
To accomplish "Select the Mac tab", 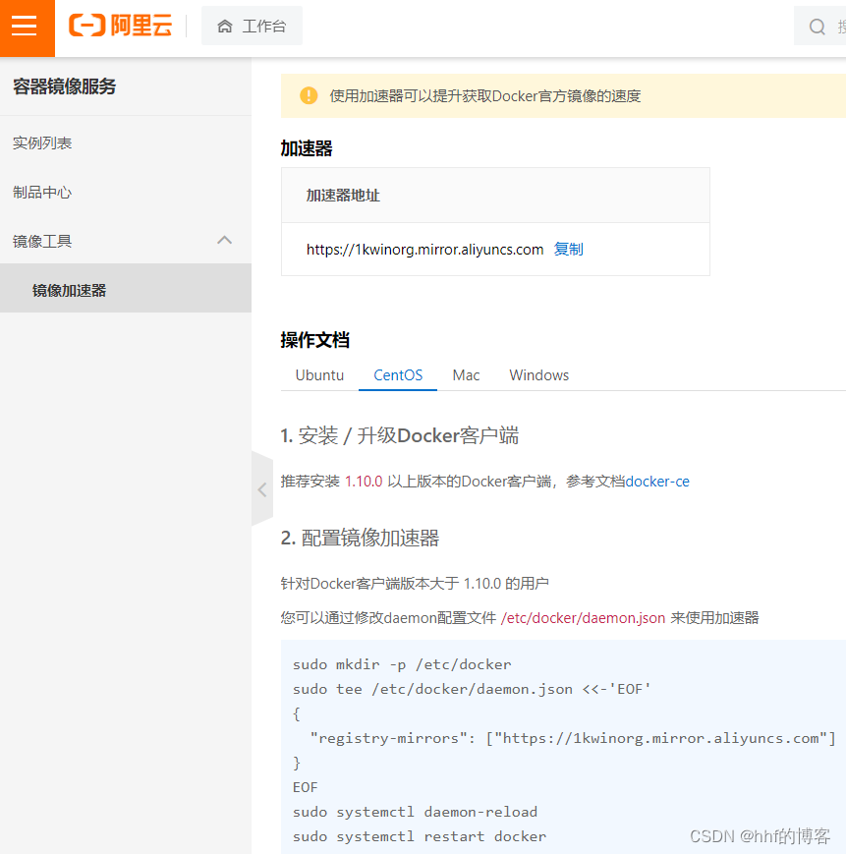I will (466, 374).
